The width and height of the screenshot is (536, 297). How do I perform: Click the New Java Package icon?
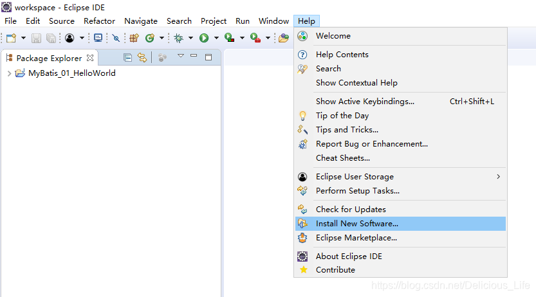tap(134, 38)
